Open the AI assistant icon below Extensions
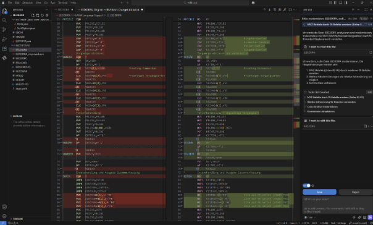This screenshot has width=373, height=225. tap(4, 58)
